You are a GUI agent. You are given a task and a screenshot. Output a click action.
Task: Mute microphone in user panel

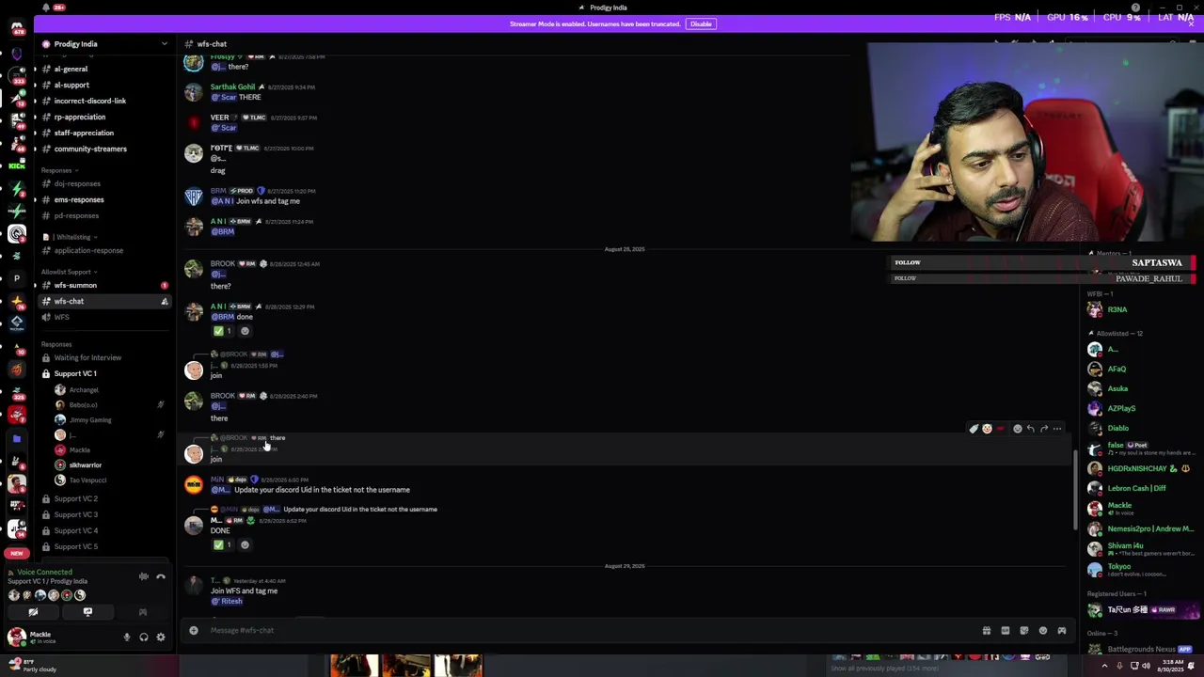point(127,638)
